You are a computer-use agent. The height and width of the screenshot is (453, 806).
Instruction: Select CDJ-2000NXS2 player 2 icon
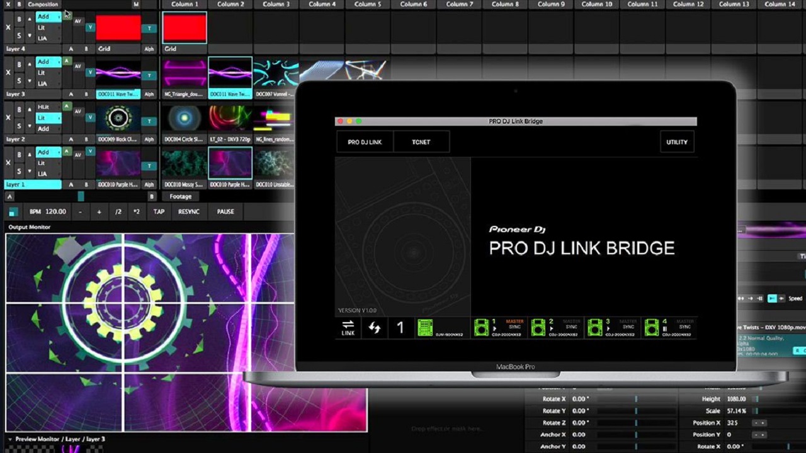click(538, 328)
